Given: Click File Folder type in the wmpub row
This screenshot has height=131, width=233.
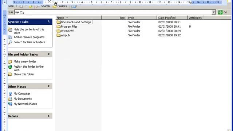Looking at the screenshot, I should coord(134,35).
